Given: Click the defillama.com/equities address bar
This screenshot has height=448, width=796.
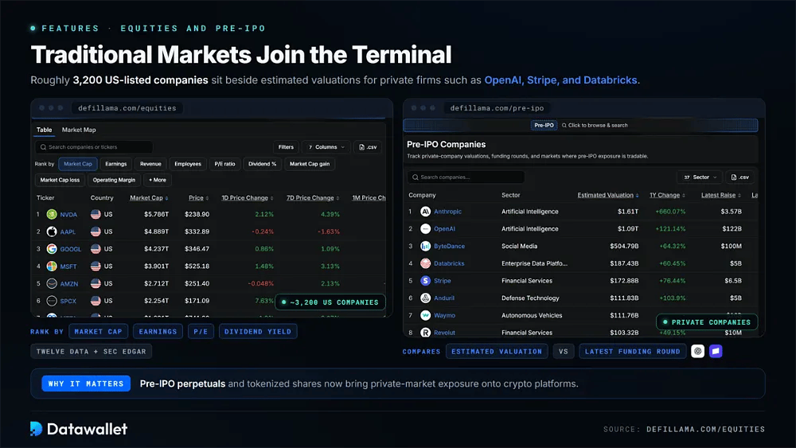Looking at the screenshot, I should 127,108.
